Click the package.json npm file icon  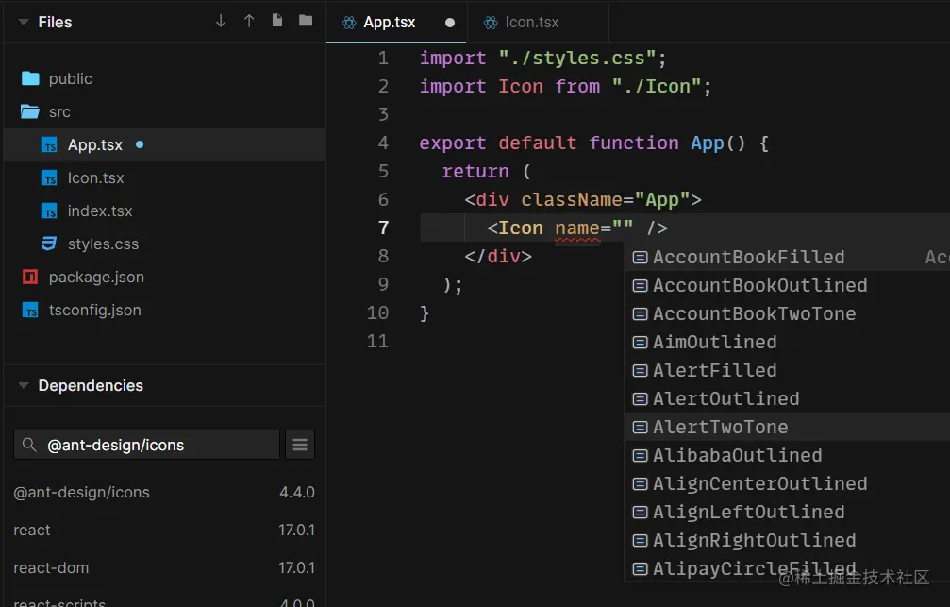pyautogui.click(x=30, y=277)
